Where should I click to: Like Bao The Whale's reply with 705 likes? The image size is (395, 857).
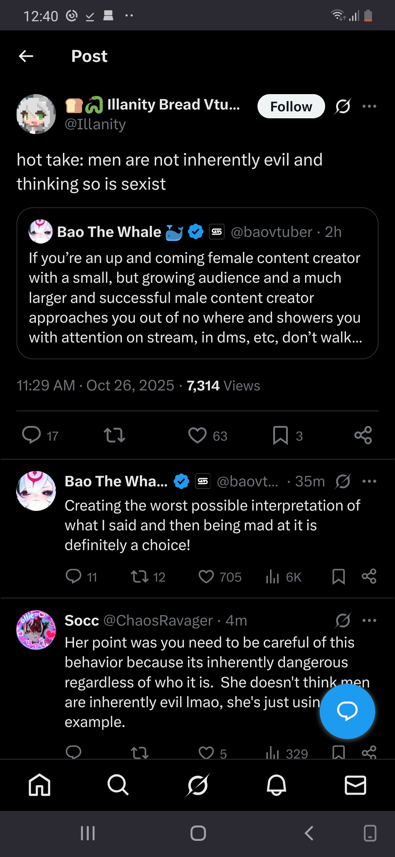click(206, 577)
